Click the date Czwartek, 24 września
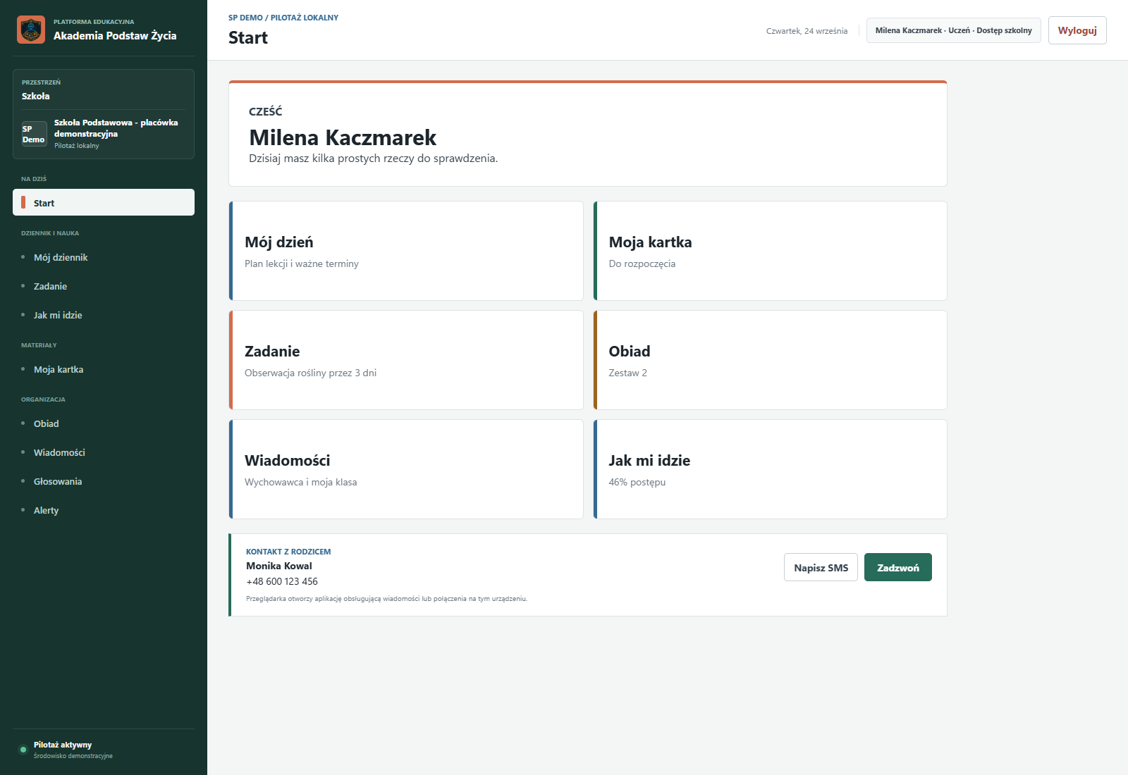The width and height of the screenshot is (1128, 775). 807,31
